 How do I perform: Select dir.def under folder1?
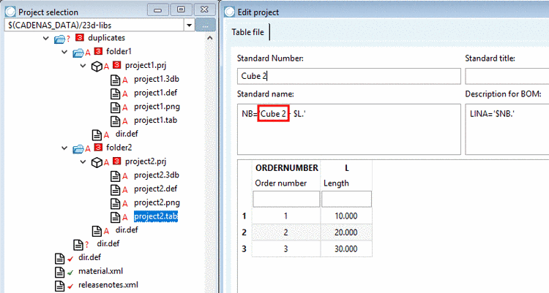(127, 134)
